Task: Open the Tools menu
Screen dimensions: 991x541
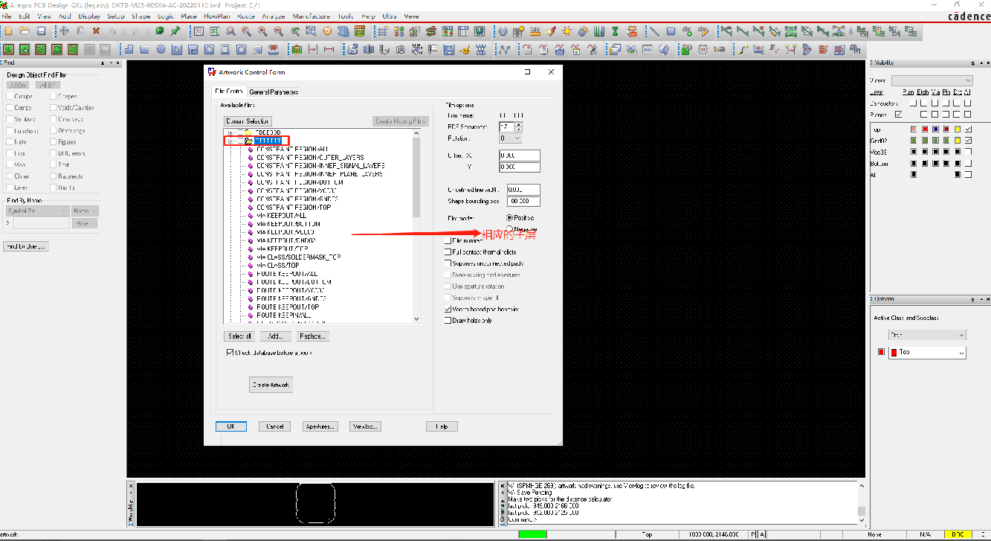Action: [x=346, y=16]
